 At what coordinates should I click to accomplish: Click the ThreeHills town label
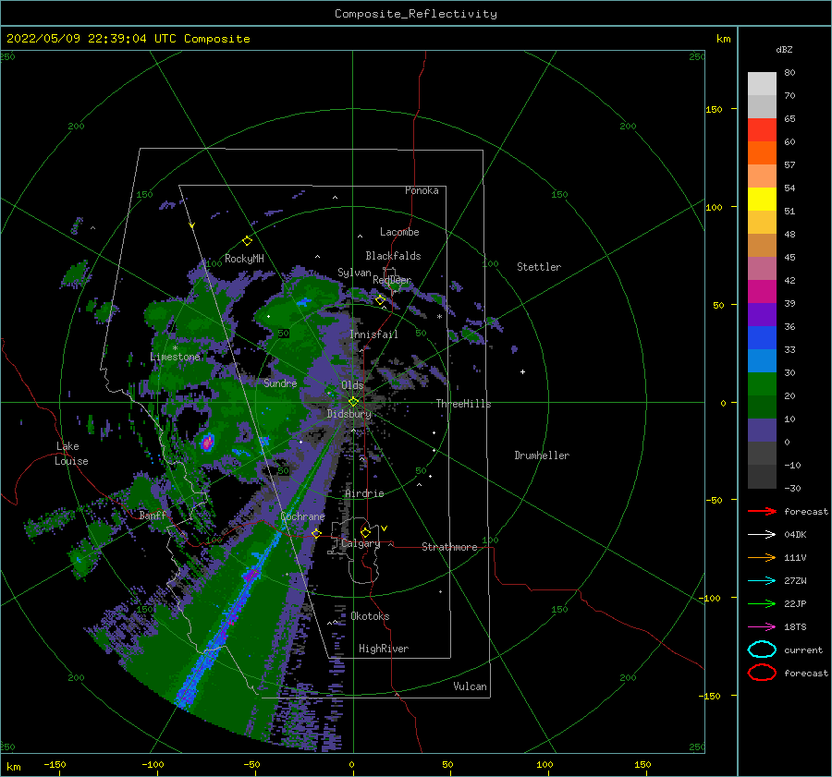pyautogui.click(x=463, y=404)
